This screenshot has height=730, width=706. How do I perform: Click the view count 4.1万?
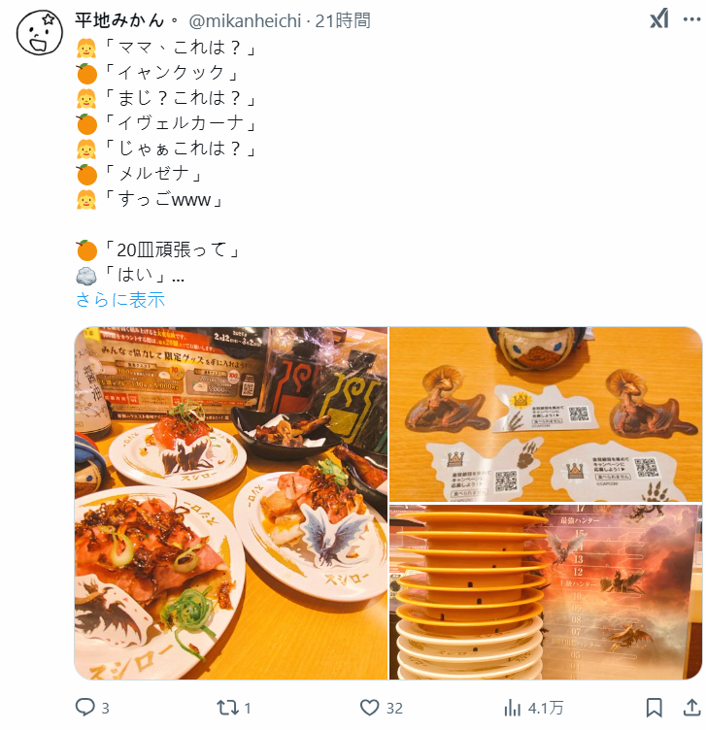[x=546, y=708]
